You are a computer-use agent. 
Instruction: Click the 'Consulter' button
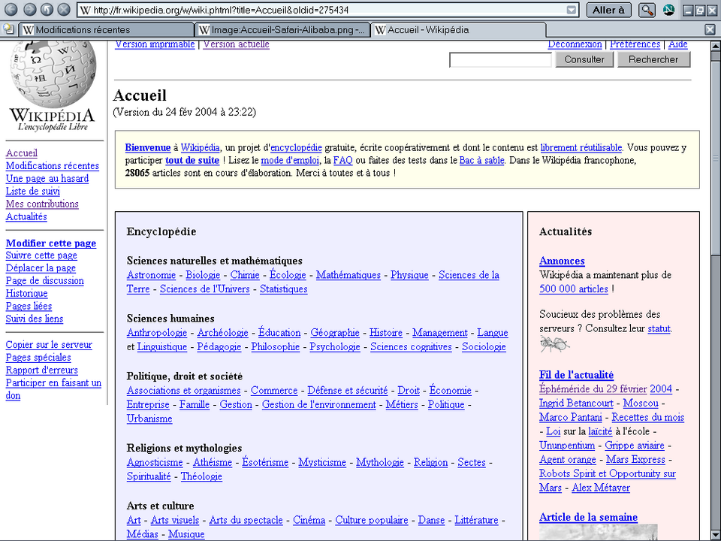584,59
